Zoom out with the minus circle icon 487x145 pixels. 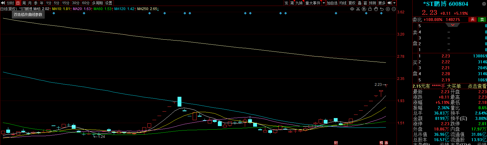[394, 9]
